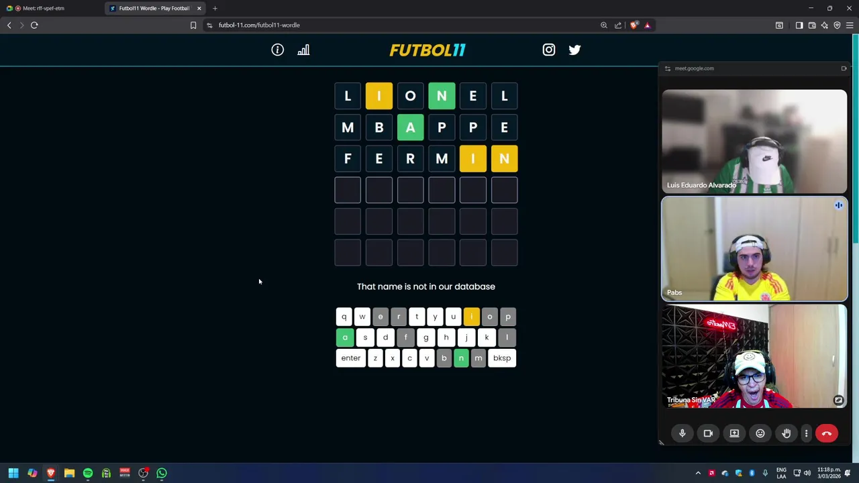The height and width of the screenshot is (483, 859).
Task: Click the address bar URL
Action: coord(259,25)
